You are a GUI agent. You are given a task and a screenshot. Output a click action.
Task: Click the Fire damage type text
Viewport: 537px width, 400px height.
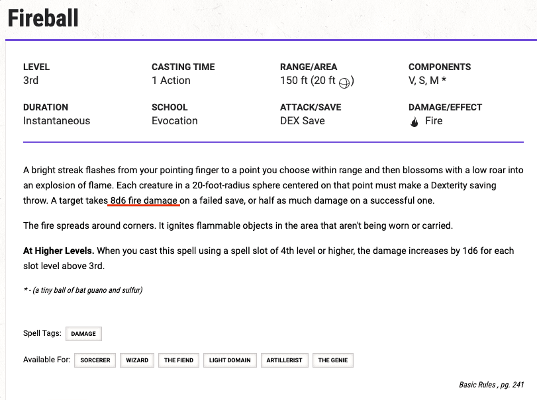[x=434, y=121]
